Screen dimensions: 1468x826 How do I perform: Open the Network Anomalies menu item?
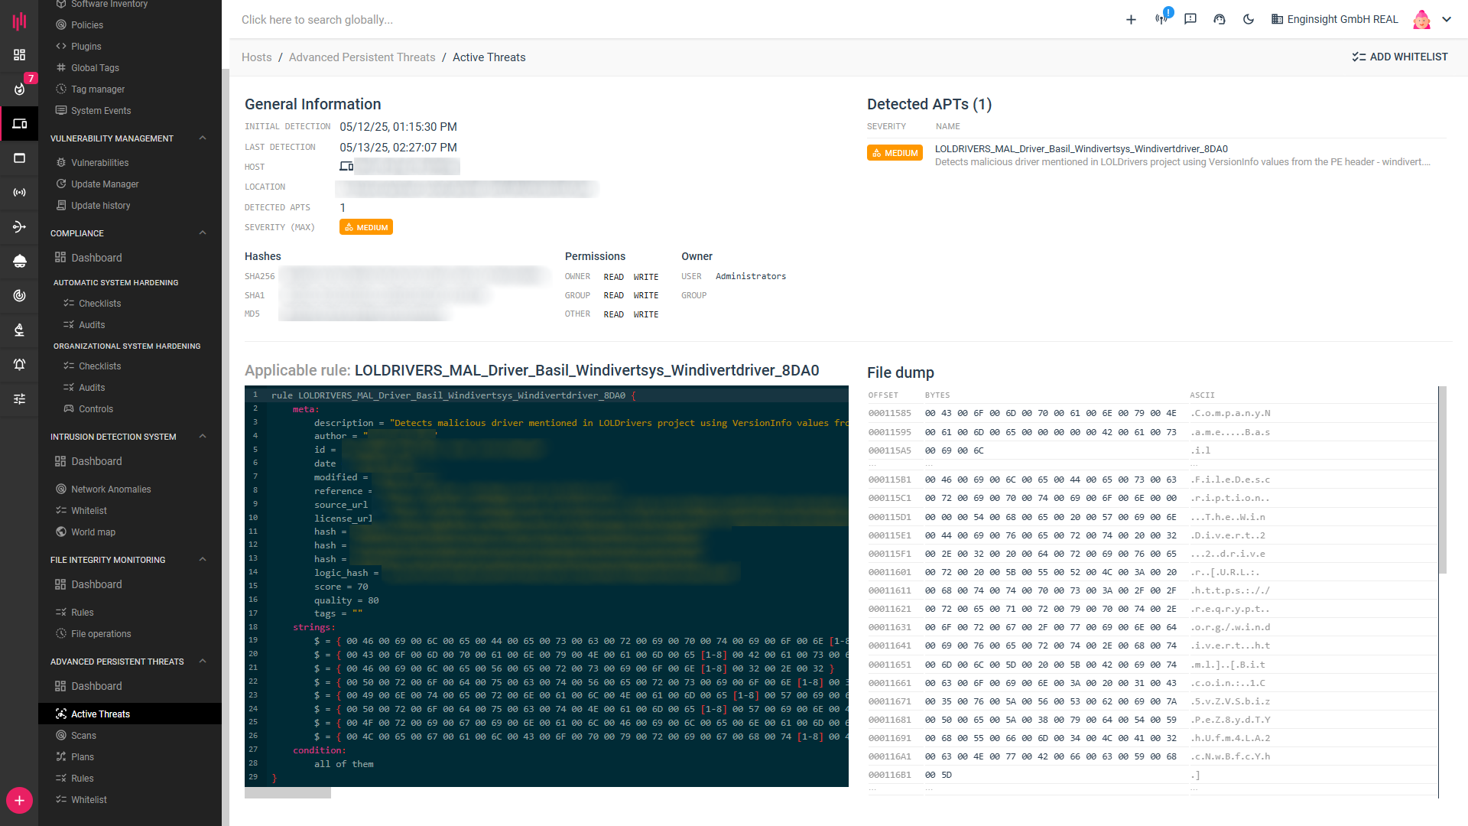[x=111, y=489]
